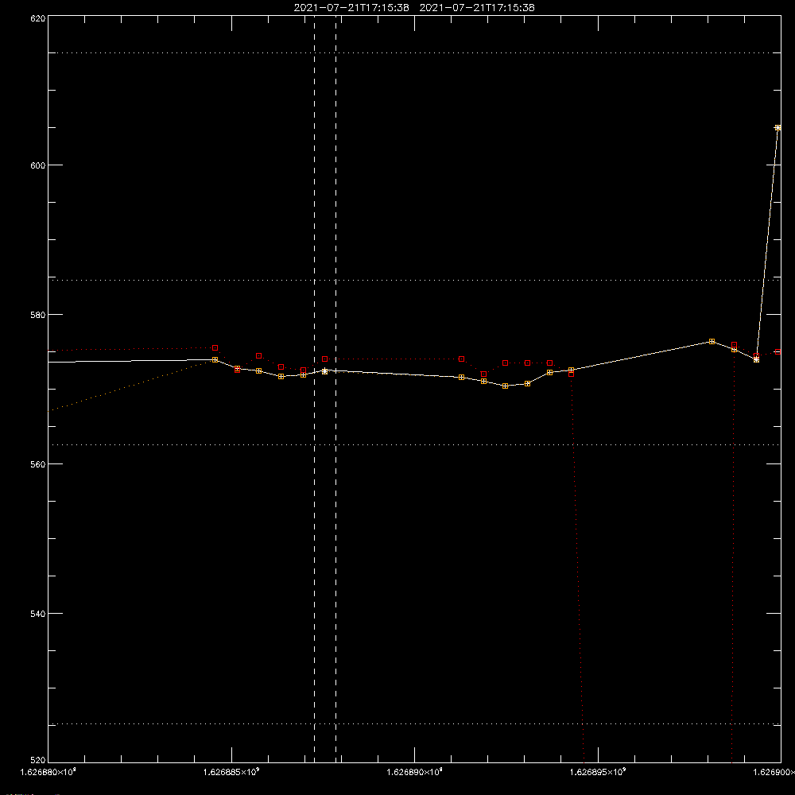Click the left title timestamp 2021-07-21T17:15:38
Screen dimensions: 795x795
[x=351, y=8]
